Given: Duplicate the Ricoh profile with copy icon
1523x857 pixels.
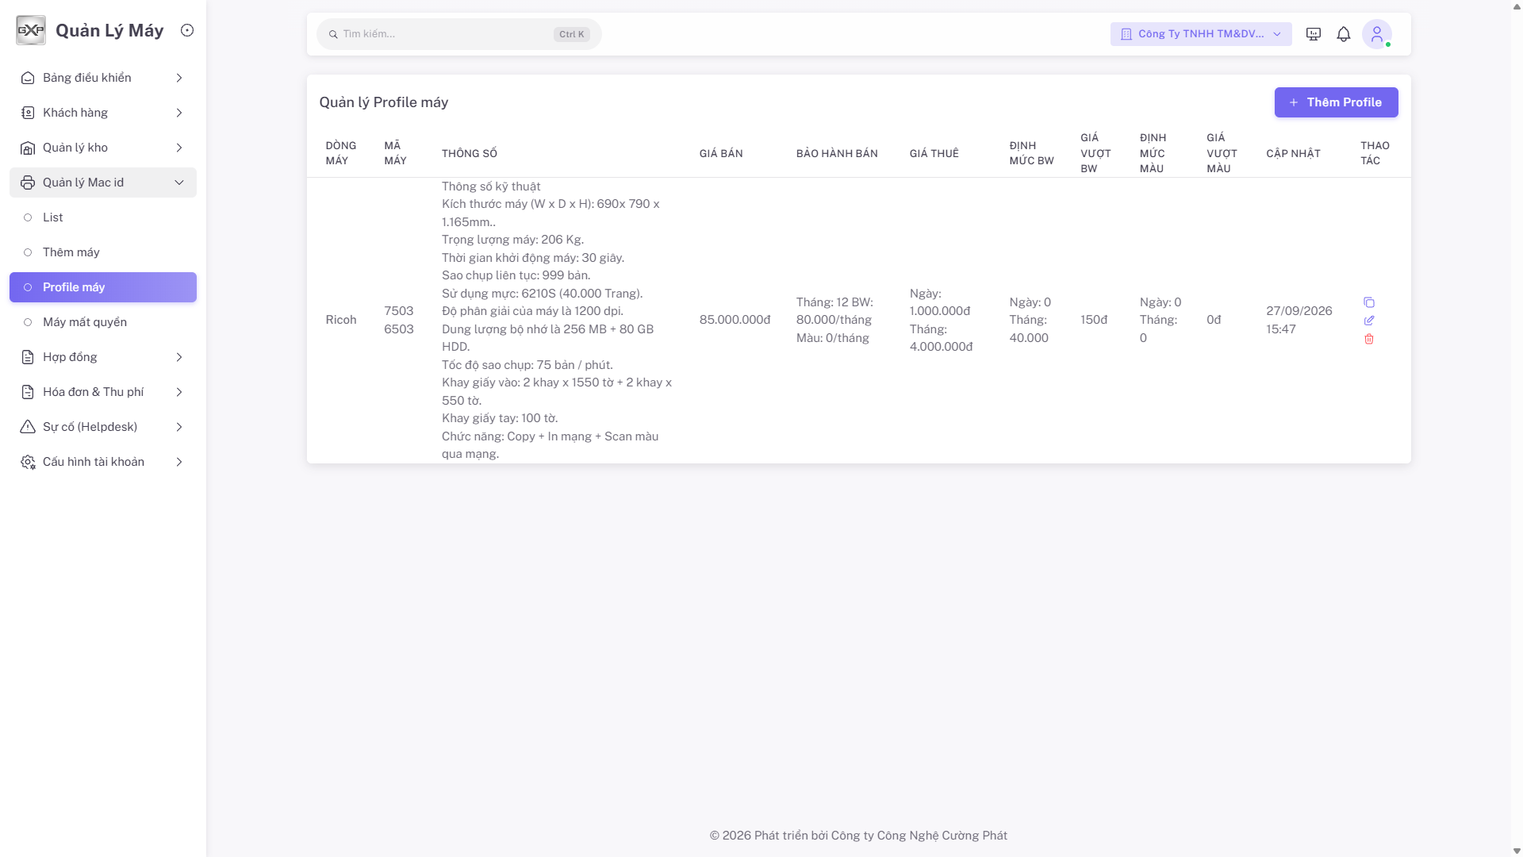Looking at the screenshot, I should click(1369, 302).
